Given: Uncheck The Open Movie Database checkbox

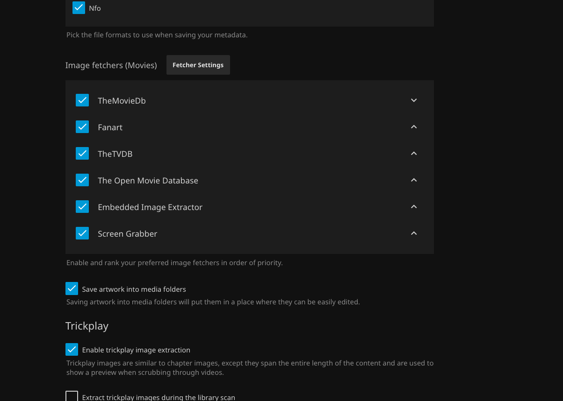Looking at the screenshot, I should tap(82, 180).
